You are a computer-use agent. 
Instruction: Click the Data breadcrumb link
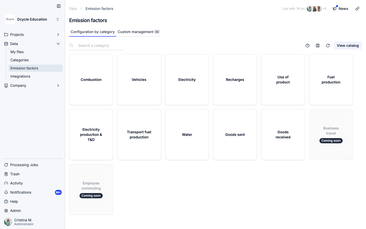[x=73, y=9]
